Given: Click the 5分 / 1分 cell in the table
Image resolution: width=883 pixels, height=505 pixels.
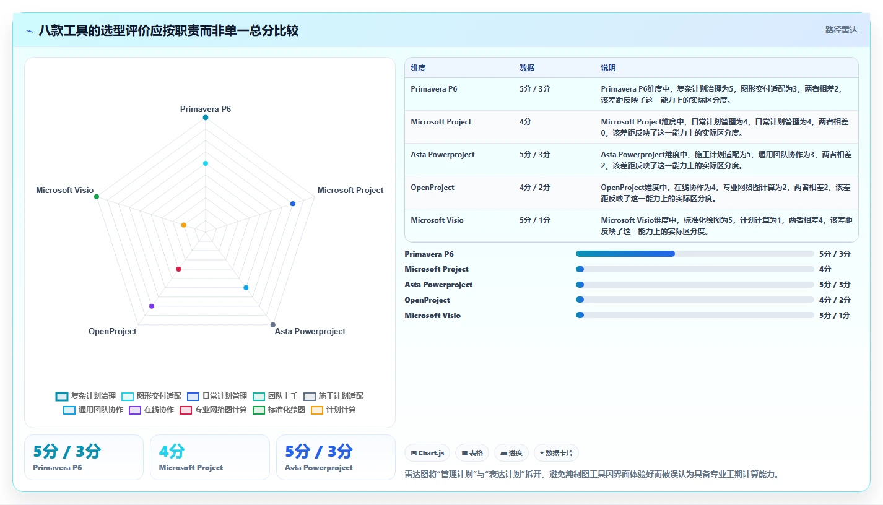Looking at the screenshot, I should (535, 220).
